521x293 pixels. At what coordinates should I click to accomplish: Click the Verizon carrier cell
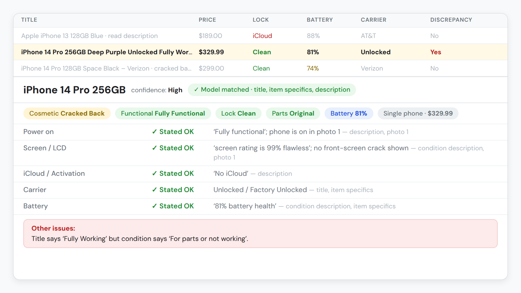click(372, 68)
